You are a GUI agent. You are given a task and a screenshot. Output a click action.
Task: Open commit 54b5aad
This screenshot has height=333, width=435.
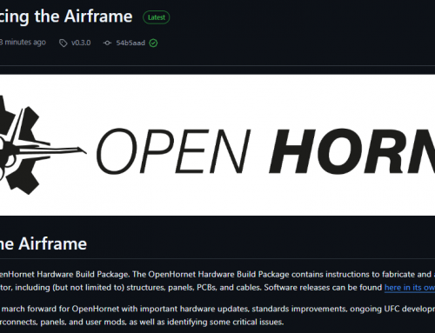(130, 43)
